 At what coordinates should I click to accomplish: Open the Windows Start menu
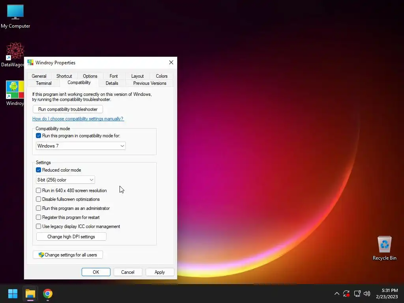[13, 294]
